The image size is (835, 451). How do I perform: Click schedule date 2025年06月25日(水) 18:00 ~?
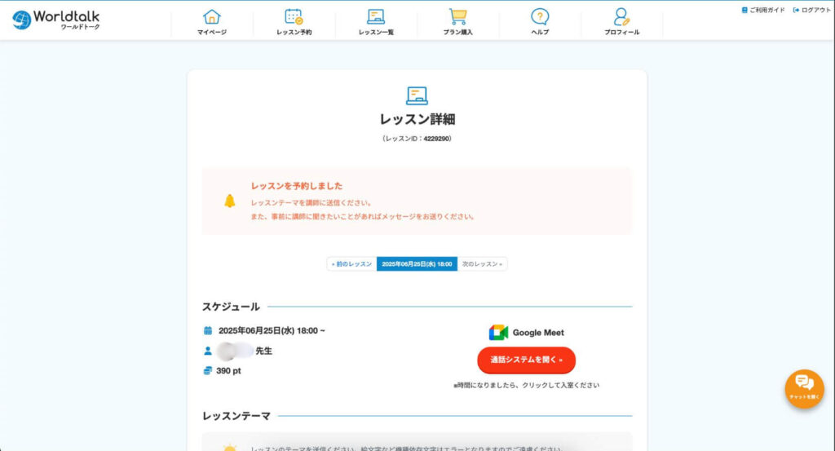[x=272, y=330]
